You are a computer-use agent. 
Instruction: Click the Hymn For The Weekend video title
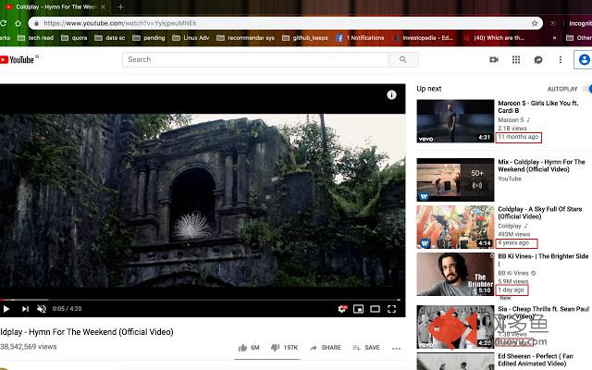(87, 332)
